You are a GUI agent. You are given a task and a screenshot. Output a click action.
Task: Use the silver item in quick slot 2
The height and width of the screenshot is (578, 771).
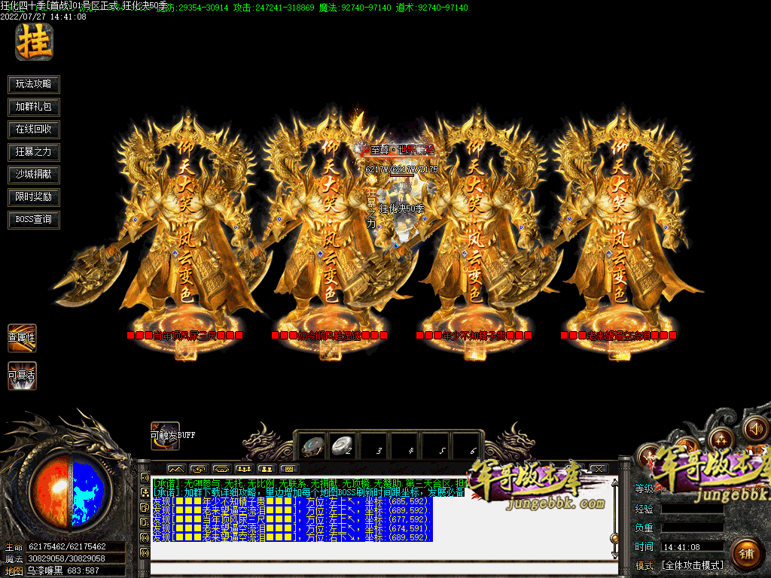coord(343,446)
